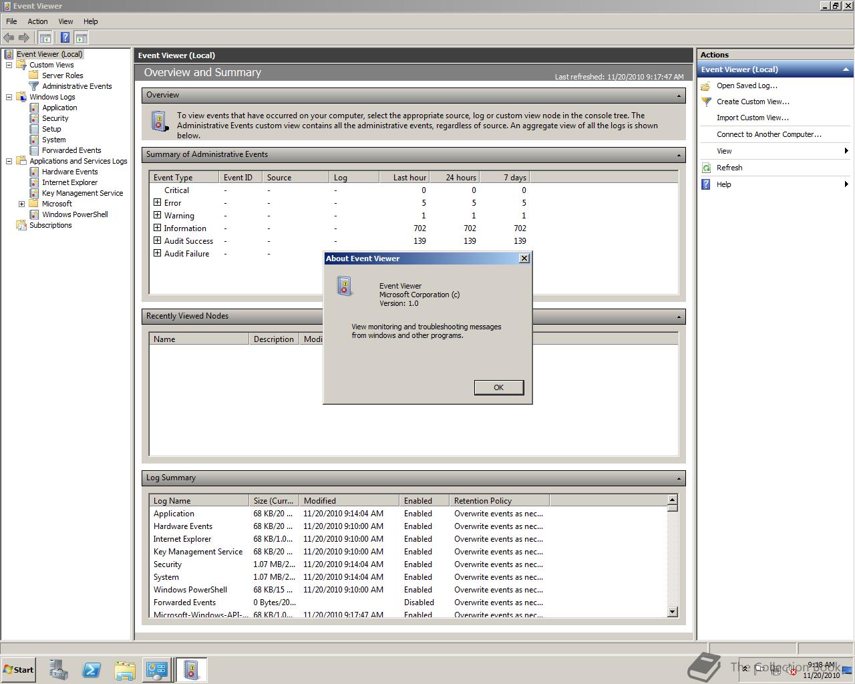Collapse the Recently Viewed Nodes section
The image size is (855, 684).
[x=679, y=317]
